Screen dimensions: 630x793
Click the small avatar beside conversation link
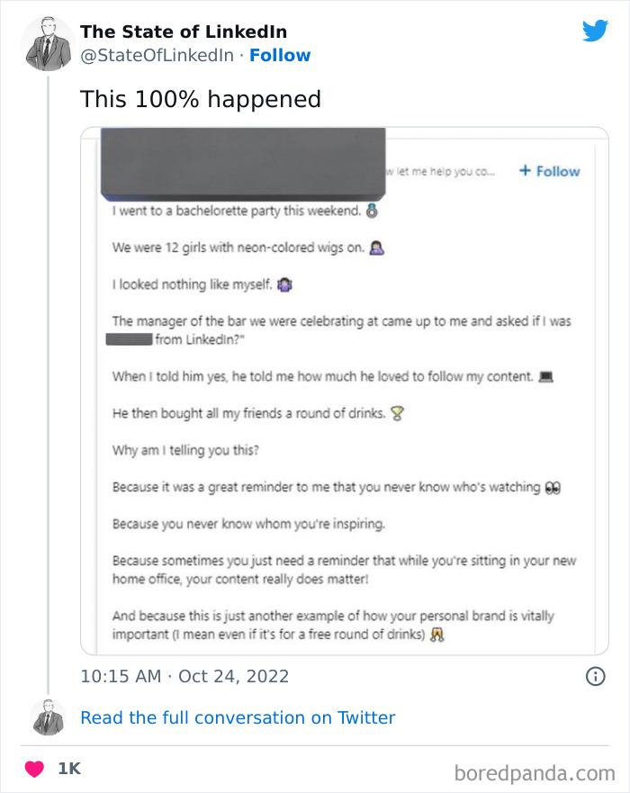49,717
